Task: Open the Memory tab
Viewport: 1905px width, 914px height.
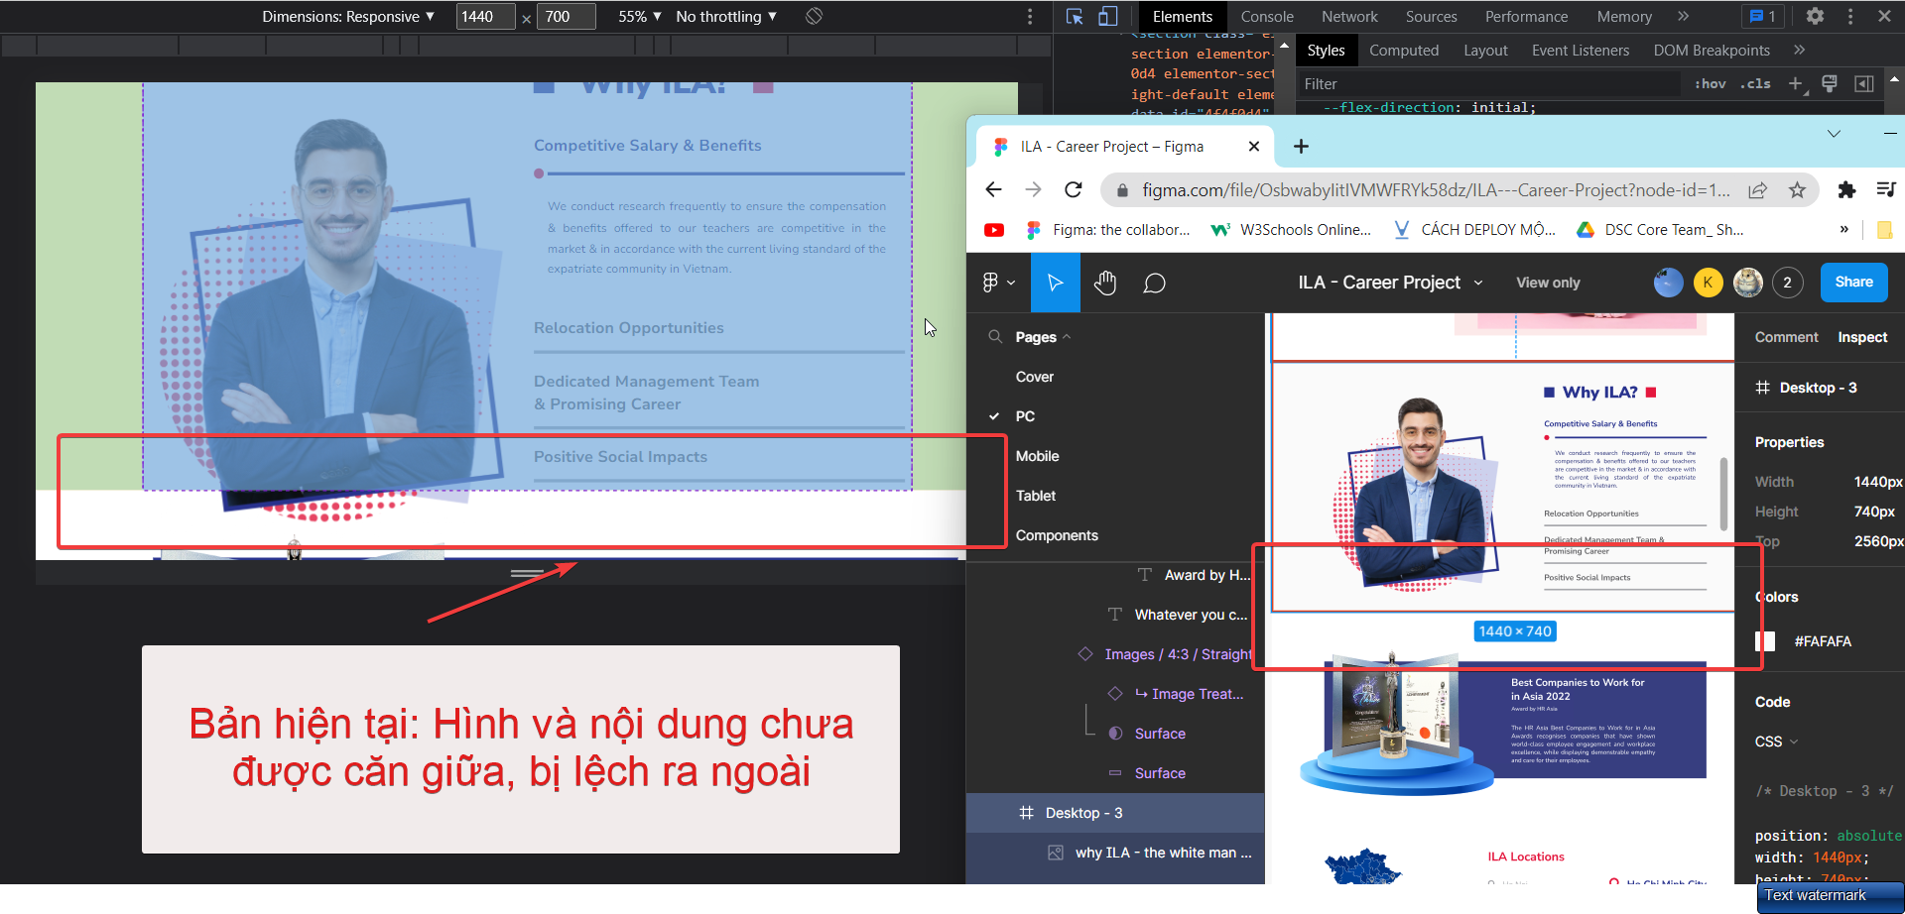Action: (x=1624, y=16)
